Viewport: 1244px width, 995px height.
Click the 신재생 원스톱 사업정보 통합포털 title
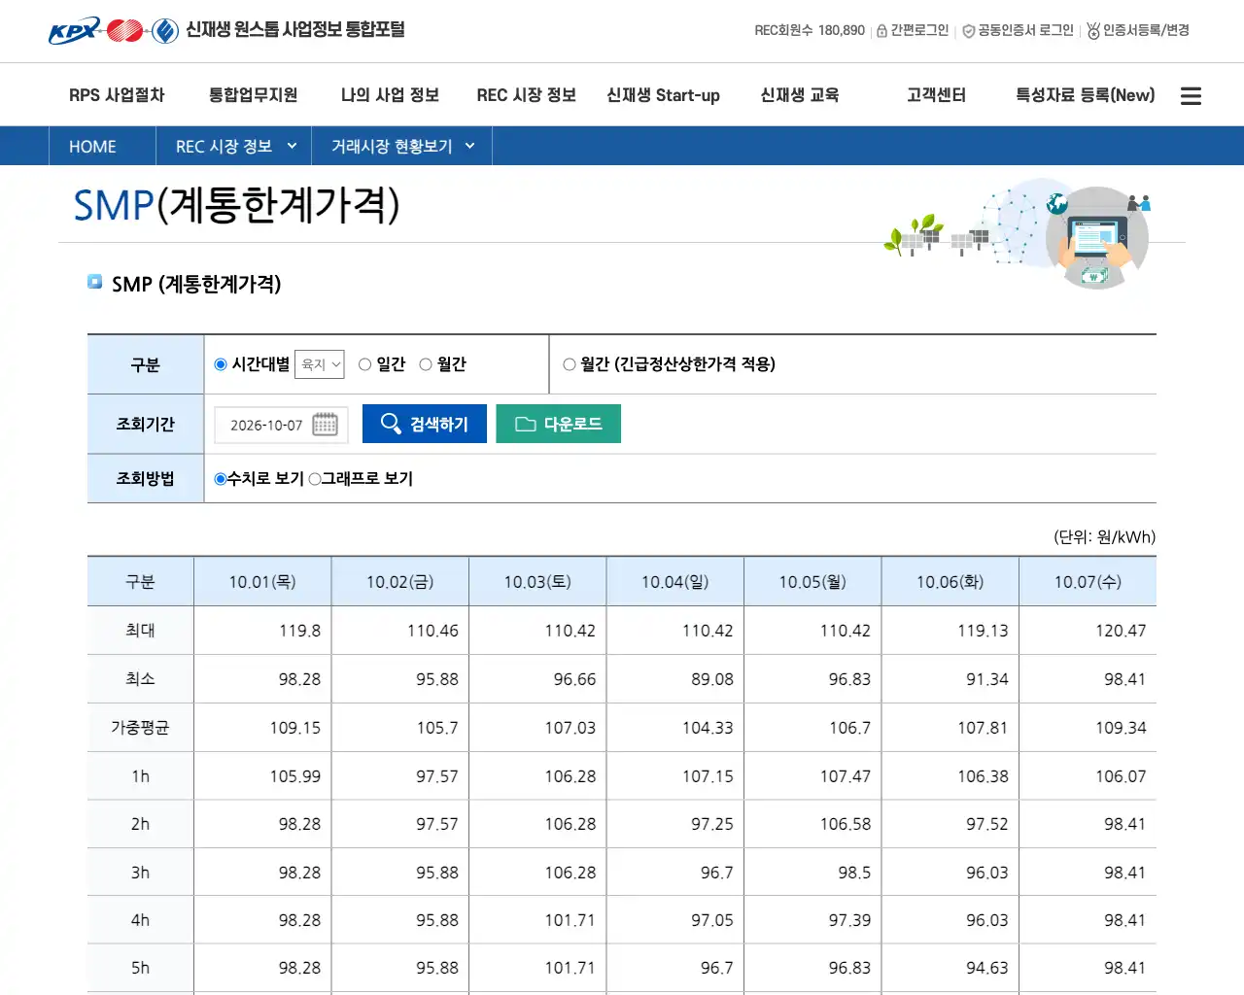click(295, 30)
